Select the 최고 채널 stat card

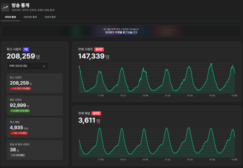pos(35,127)
